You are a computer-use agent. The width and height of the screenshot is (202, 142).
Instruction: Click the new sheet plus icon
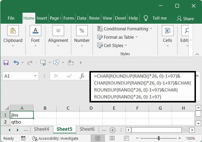click(x=113, y=130)
